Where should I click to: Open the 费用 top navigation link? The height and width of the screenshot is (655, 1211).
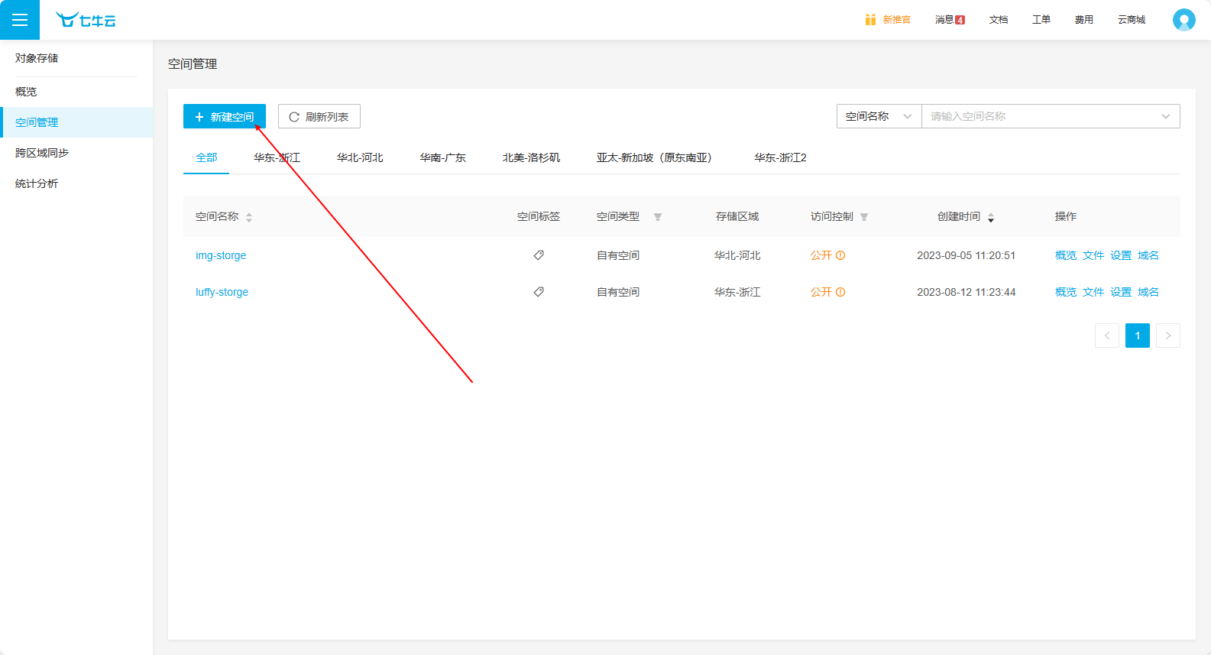point(1084,20)
